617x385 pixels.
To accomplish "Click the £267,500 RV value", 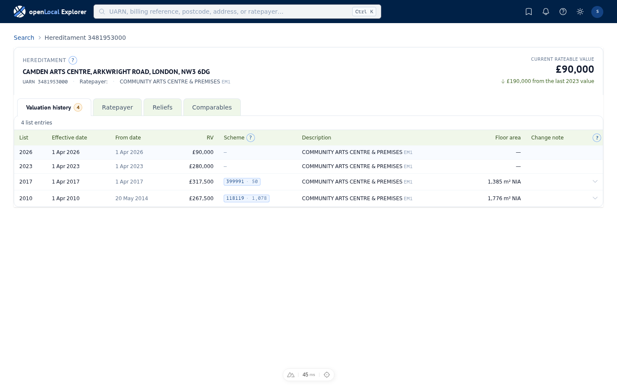I will (x=201, y=198).
